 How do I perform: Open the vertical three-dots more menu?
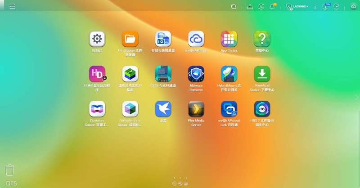tap(315, 7)
